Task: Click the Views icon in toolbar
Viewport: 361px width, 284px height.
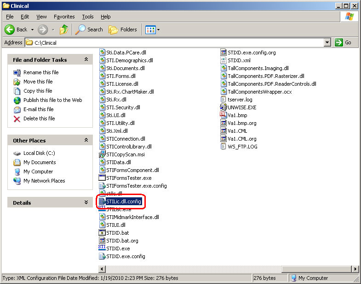Action: [150, 30]
